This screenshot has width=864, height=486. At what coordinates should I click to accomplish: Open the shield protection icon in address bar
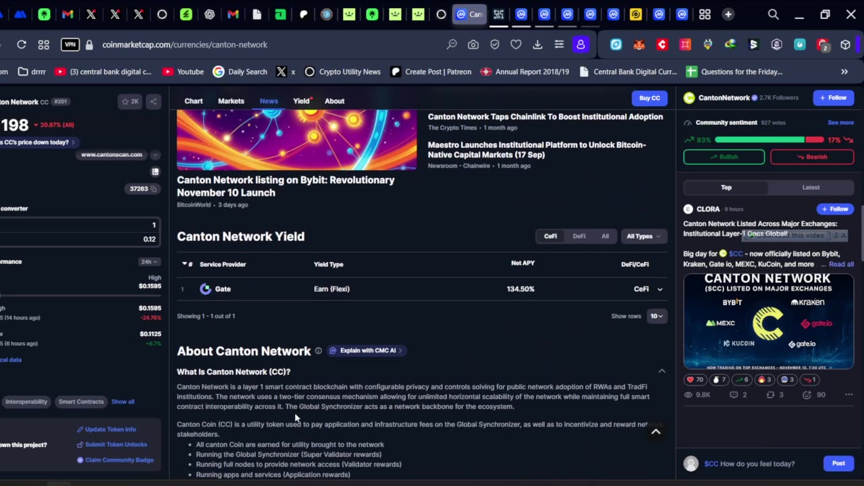[495, 45]
